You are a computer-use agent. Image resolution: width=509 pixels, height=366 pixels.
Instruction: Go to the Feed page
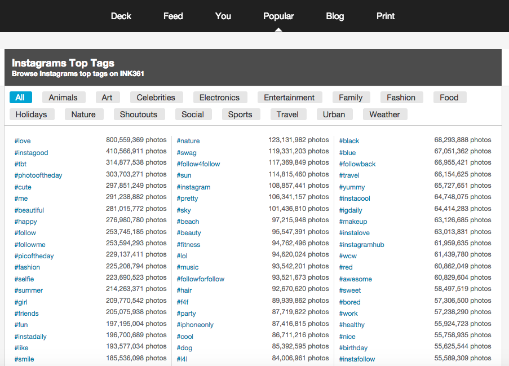173,16
